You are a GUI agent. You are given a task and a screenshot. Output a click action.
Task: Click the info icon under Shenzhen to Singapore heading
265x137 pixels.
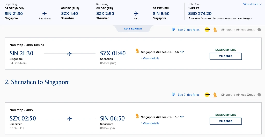[x=259, y=95]
